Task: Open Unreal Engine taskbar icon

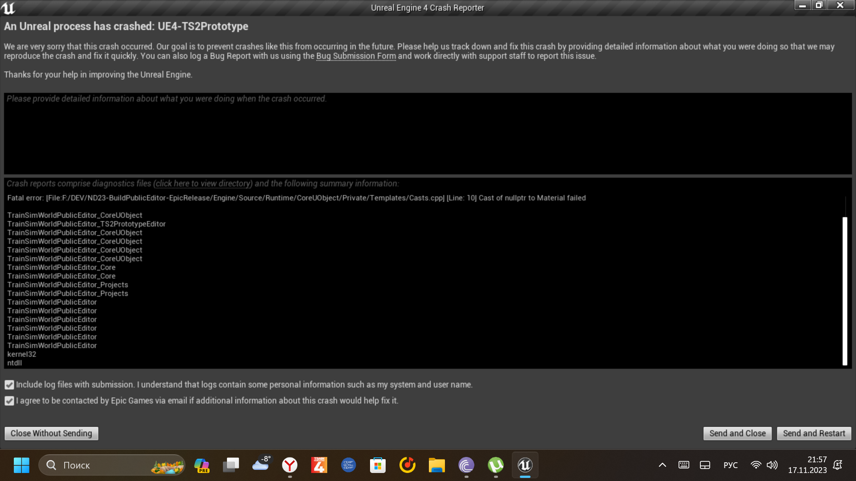Action: 525,465
